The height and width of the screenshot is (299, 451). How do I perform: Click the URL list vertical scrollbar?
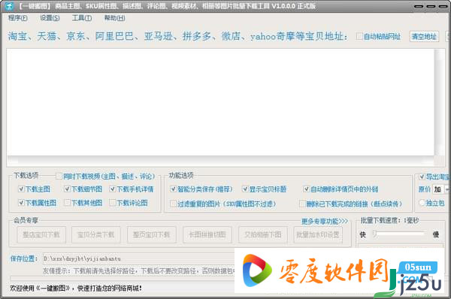click(439, 102)
